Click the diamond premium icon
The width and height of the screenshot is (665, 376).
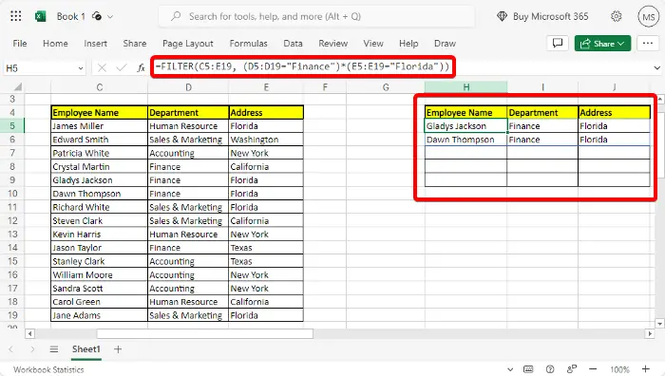click(x=502, y=16)
